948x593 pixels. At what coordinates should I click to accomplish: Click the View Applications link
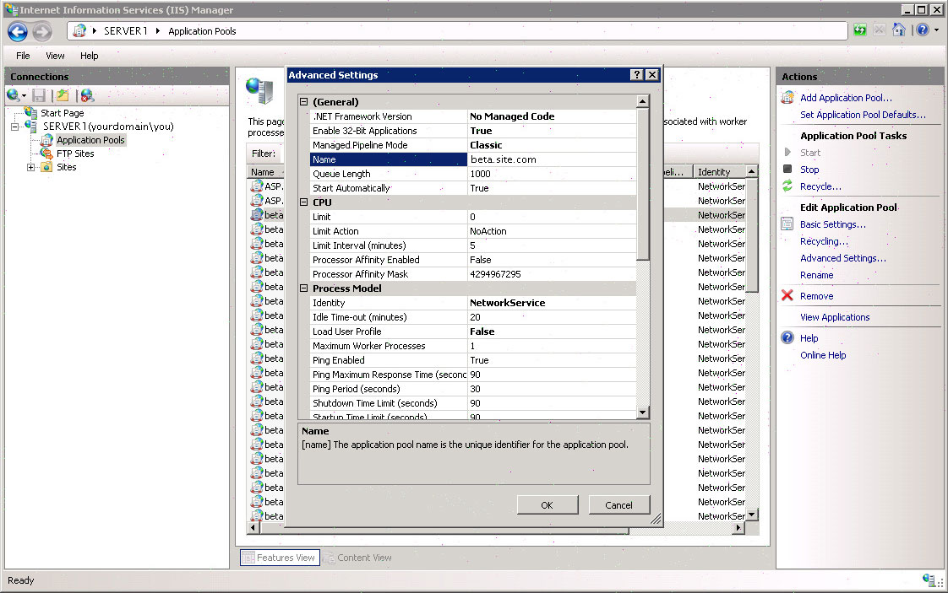click(834, 317)
